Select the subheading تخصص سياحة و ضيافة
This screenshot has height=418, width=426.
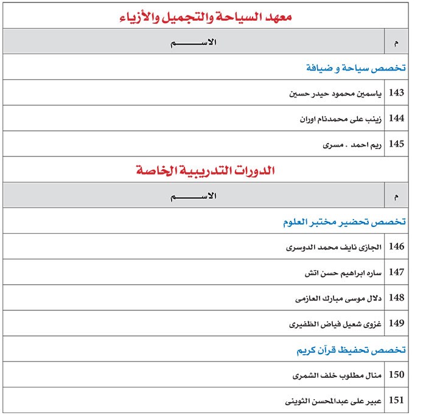point(356,68)
